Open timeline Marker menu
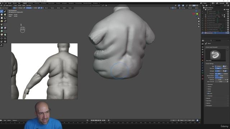 pyautogui.click(x=9, y=120)
